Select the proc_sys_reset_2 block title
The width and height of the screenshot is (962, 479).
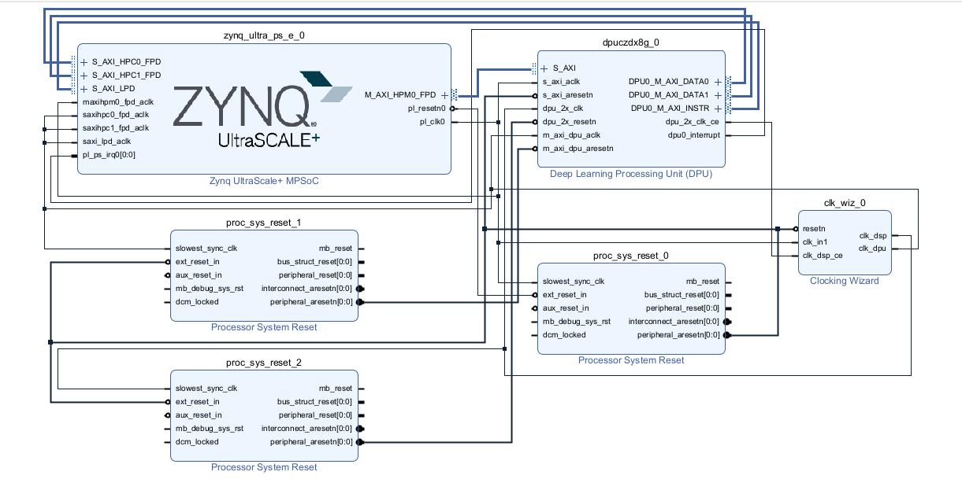click(263, 363)
